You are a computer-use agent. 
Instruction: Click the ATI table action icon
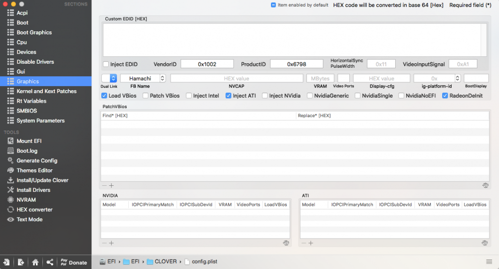click(485, 243)
